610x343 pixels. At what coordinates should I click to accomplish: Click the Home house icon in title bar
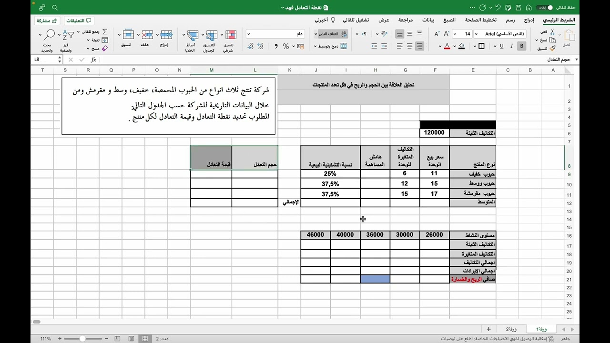coord(529,8)
